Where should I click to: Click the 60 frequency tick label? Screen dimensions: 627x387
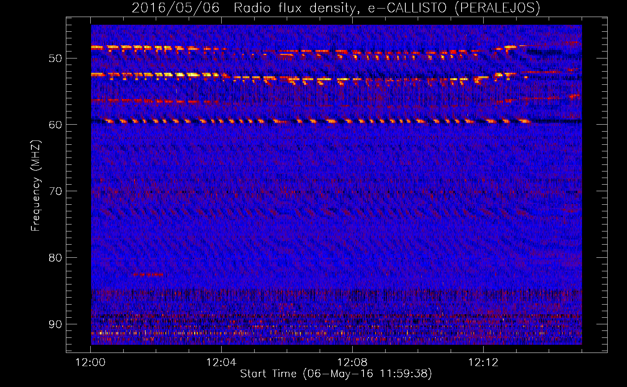[55, 125]
